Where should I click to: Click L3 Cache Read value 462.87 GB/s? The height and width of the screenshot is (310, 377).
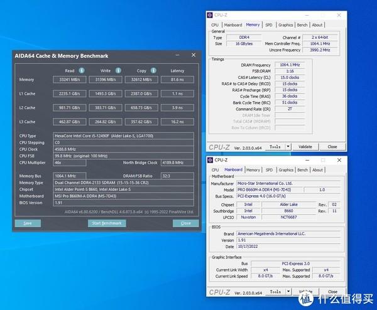70,122
